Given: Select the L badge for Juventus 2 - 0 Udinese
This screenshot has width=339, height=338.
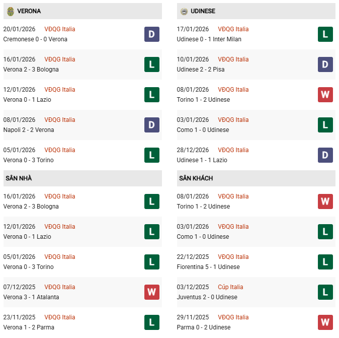Looking at the screenshot, I should (325, 292).
